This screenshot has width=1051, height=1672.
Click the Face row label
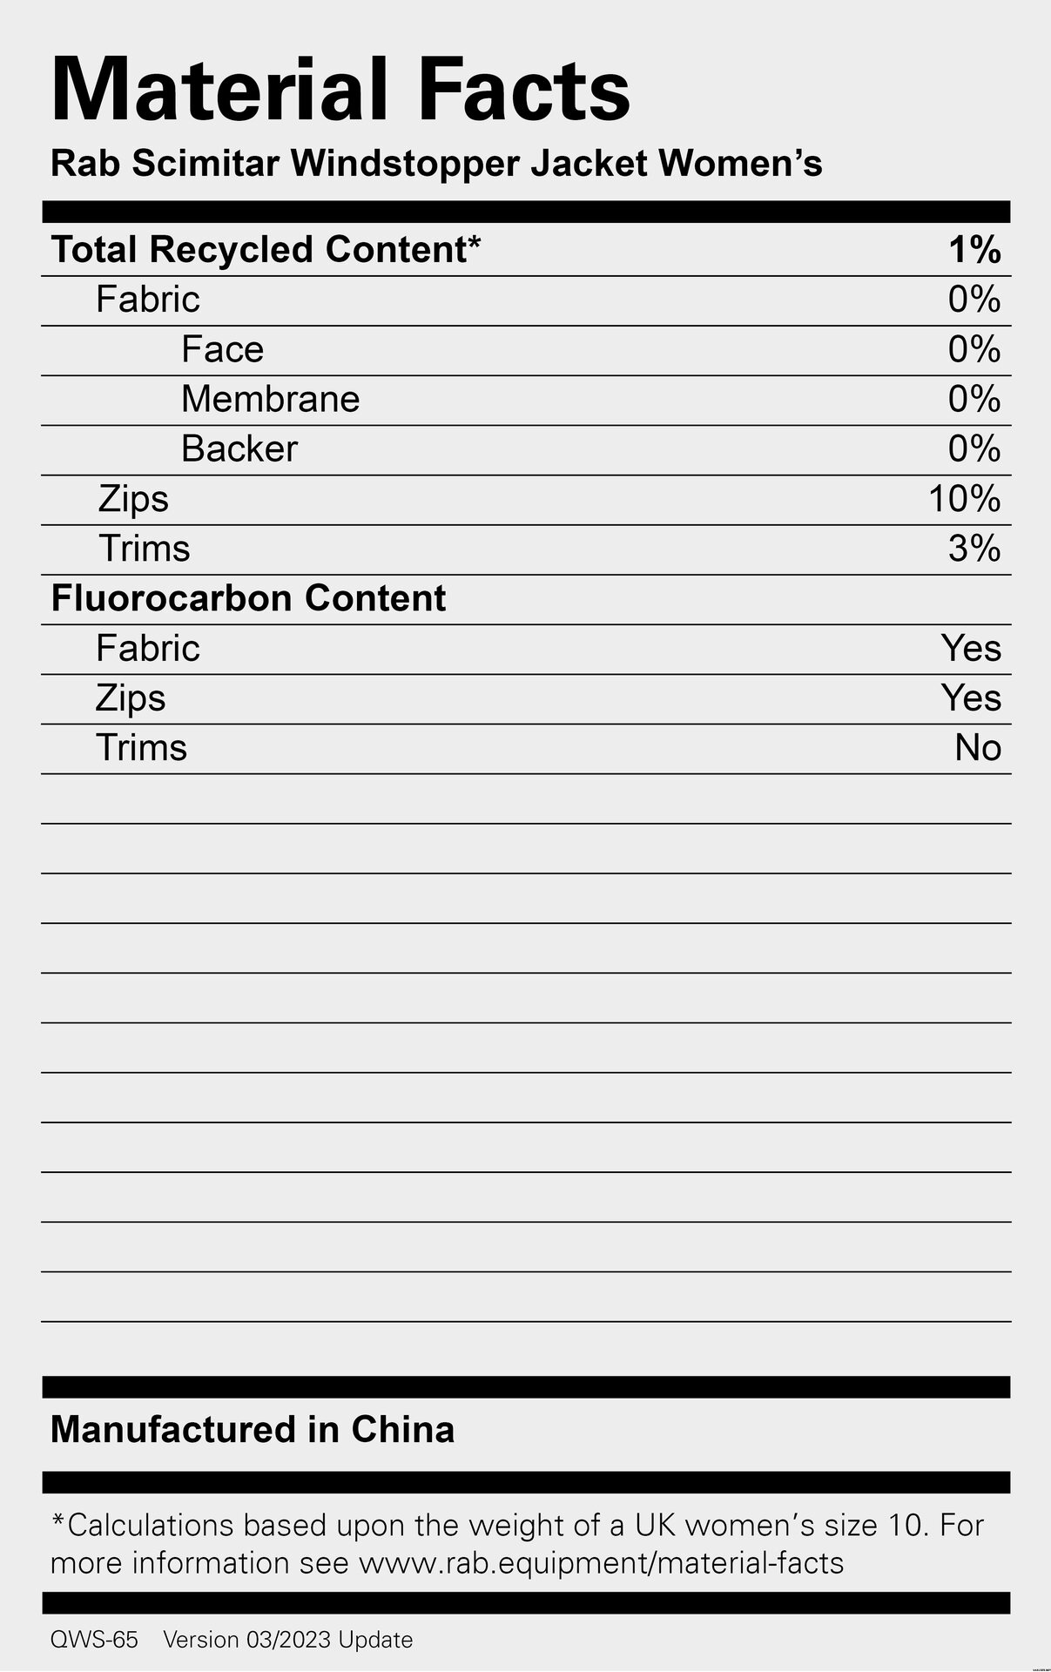coord(222,350)
